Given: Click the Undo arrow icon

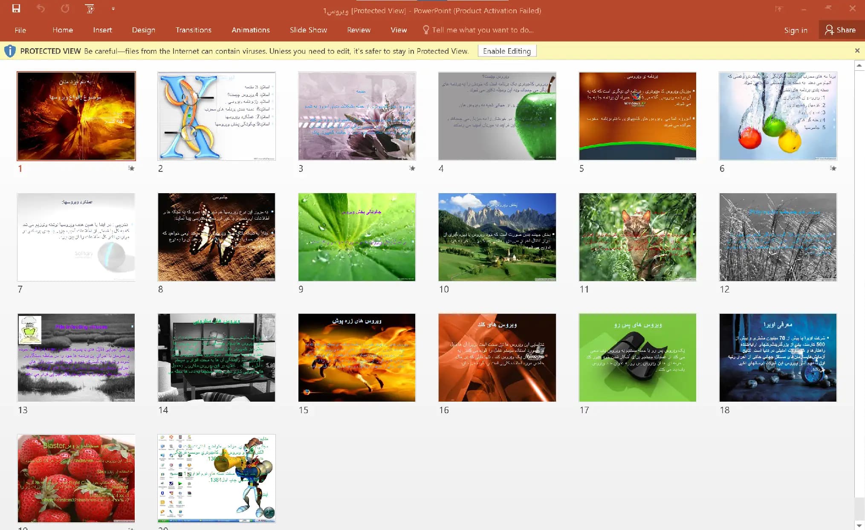Looking at the screenshot, I should 41,9.
